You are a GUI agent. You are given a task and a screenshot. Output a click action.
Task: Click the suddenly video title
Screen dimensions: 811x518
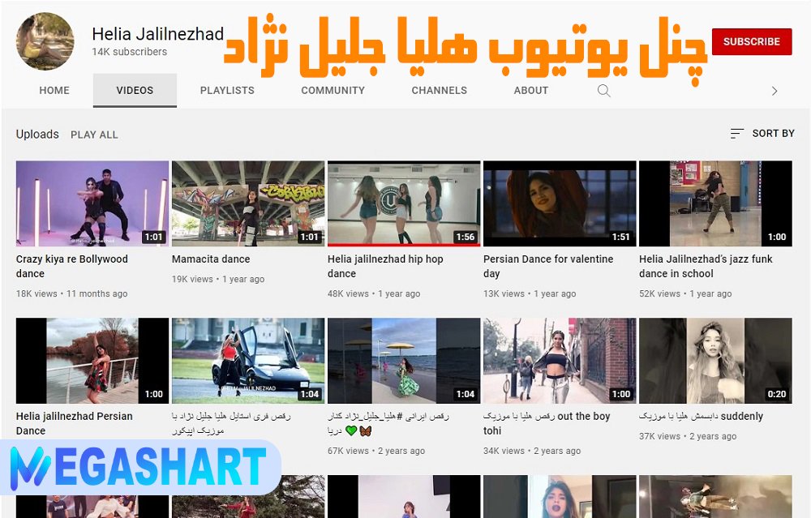(701, 416)
